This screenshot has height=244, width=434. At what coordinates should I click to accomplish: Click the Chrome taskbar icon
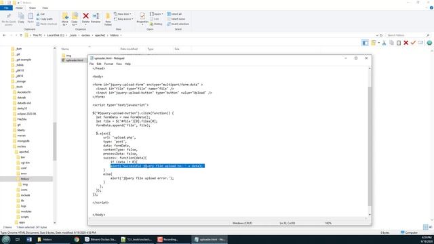tap(77, 239)
